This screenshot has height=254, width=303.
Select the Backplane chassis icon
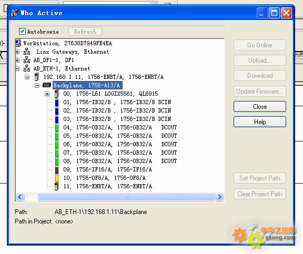click(47, 85)
